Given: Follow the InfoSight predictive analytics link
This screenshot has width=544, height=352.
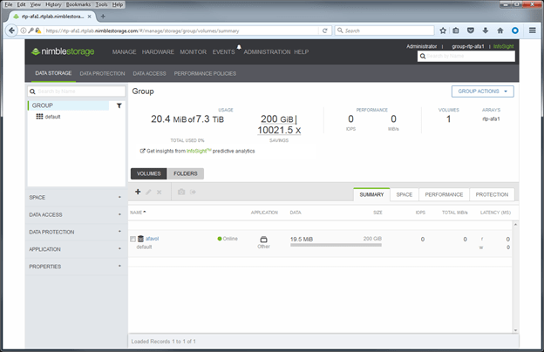Looking at the screenshot, I should click(197, 151).
